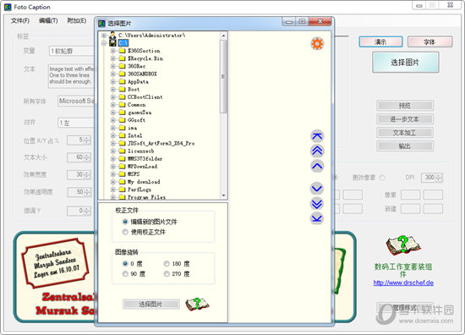Select JDSoft_ArtForm3_X64_Pro folder in tree

point(161,143)
